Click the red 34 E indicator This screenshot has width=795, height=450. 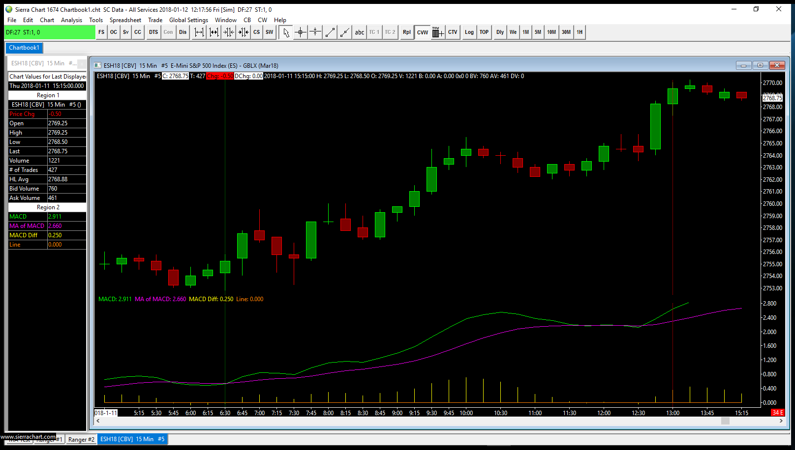[x=778, y=413]
